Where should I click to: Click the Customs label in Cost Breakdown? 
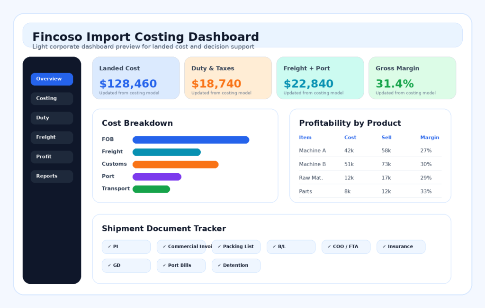(114, 164)
